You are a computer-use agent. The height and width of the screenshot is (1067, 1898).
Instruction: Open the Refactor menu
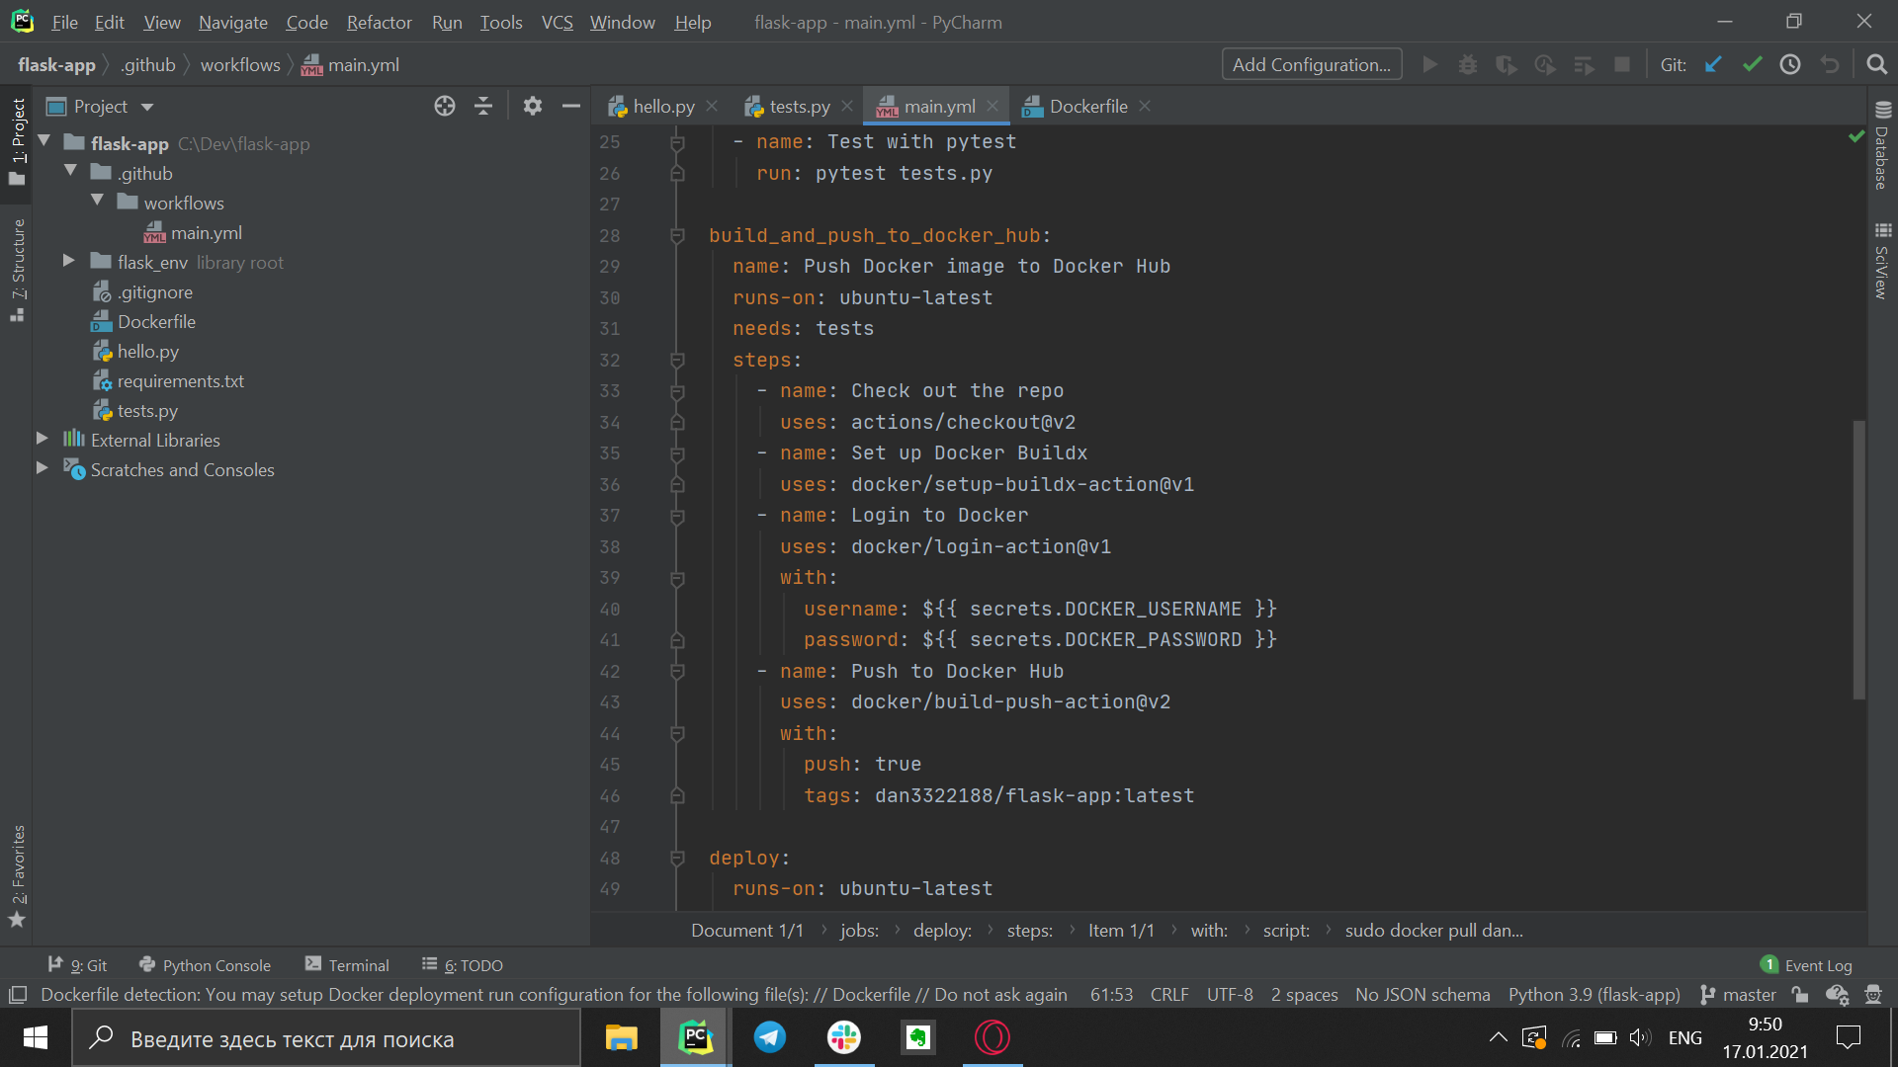coord(379,22)
